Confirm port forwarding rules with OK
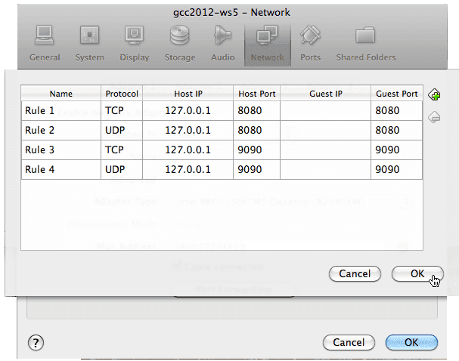This screenshot has height=361, width=459. (x=417, y=273)
